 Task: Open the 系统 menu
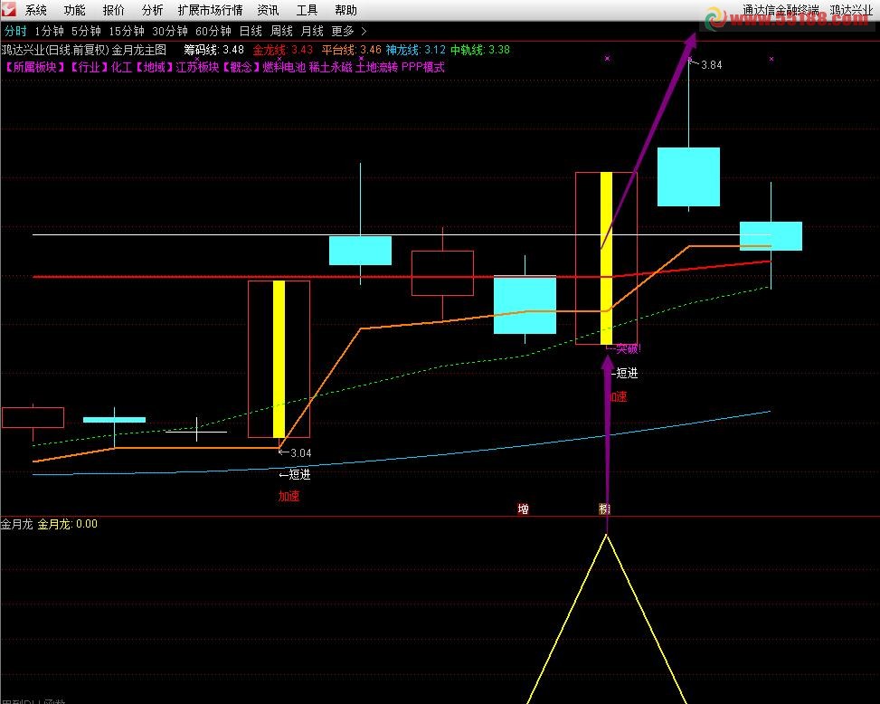pos(36,11)
